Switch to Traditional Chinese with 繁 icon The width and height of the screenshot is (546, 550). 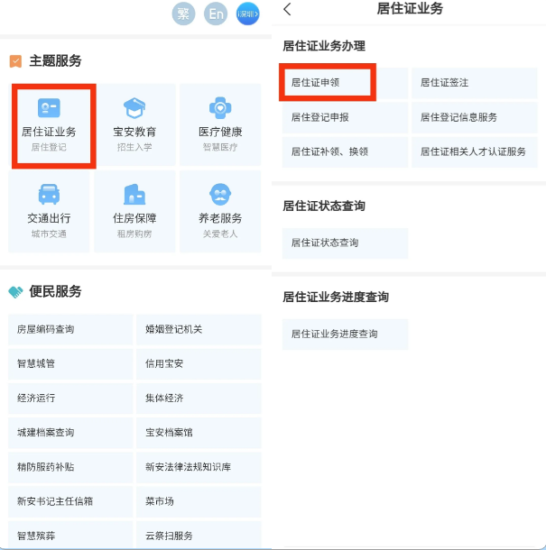183,14
